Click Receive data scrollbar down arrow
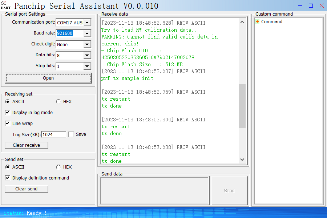The image size is (327, 218). pos(242,160)
